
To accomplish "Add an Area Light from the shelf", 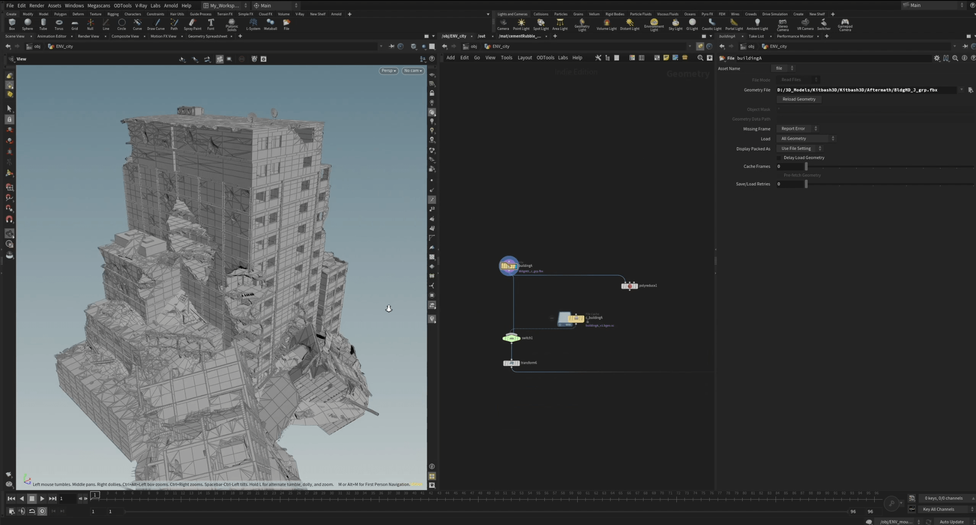I will point(560,24).
